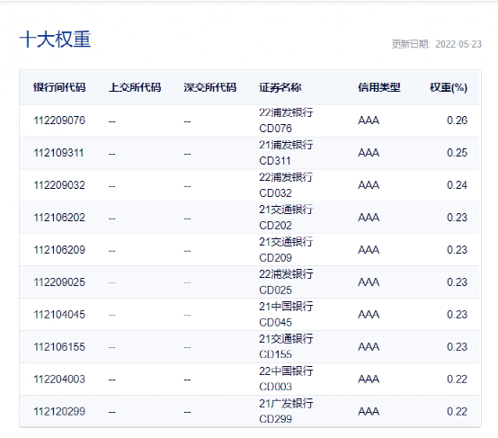Click the 上交所代码 column header
Screen dimensions: 498x438
coord(135,87)
